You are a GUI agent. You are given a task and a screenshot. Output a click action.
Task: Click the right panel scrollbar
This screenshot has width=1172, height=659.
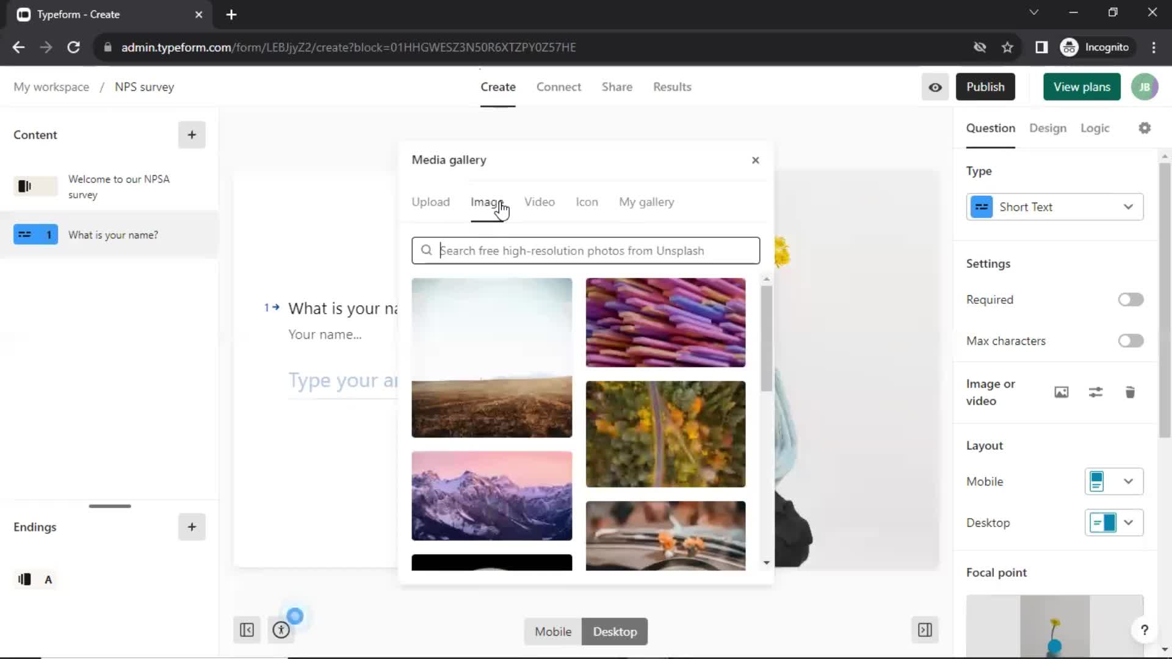coord(1165,299)
